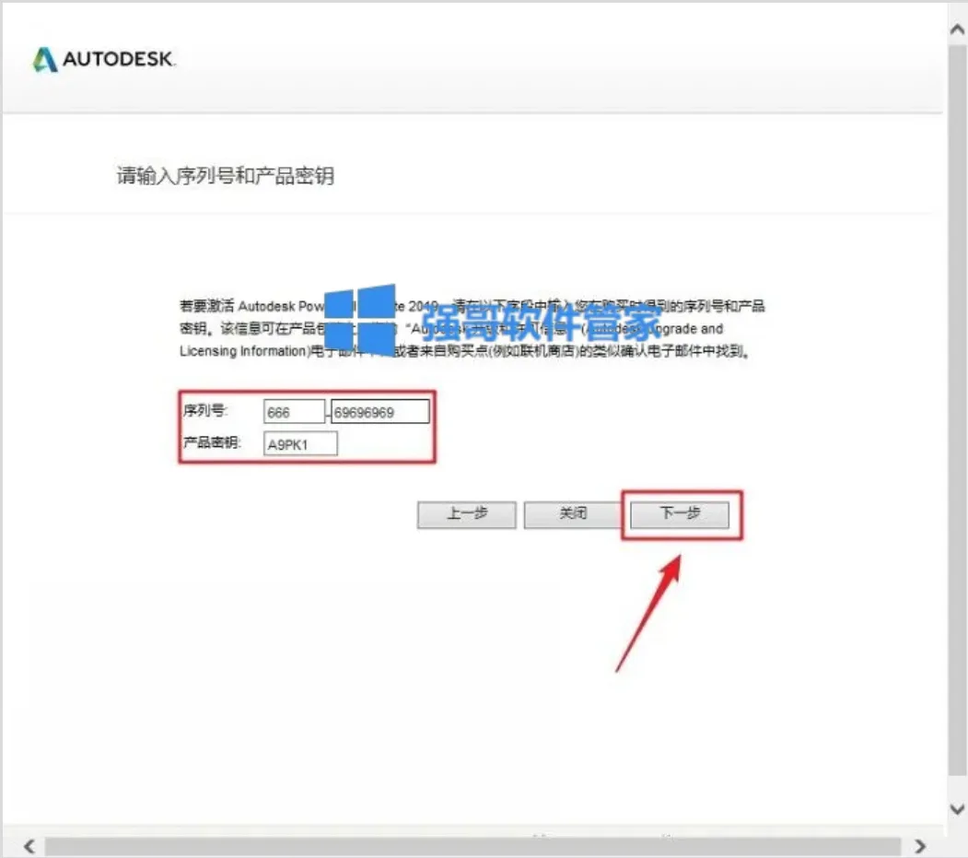Click the horizontal scrollbar thumb
The image size is (968, 858).
[x=472, y=846]
